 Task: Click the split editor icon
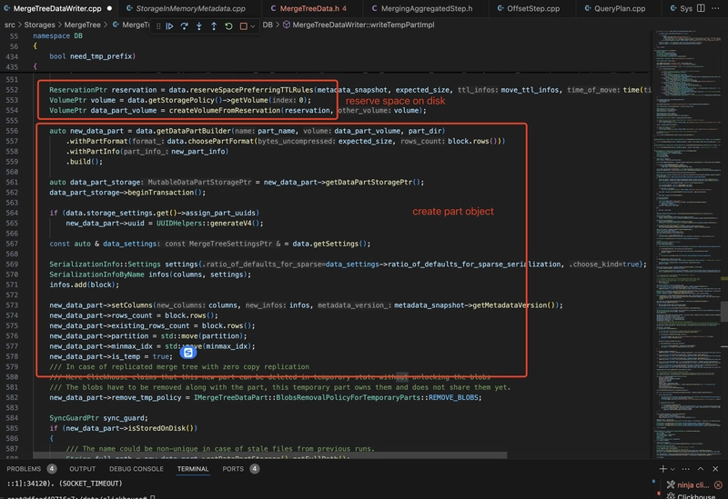click(701, 8)
